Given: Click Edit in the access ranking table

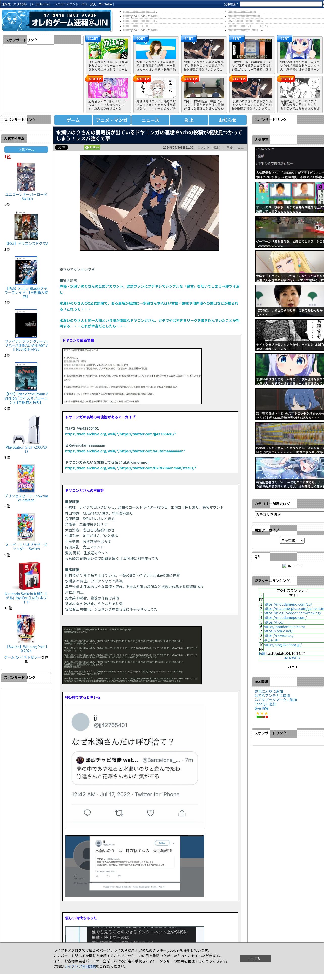Looking at the screenshot, I should [262, 653].
